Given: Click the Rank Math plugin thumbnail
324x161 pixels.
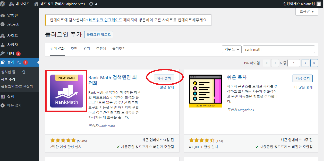Looking at the screenshot, I should (x=67, y=91).
